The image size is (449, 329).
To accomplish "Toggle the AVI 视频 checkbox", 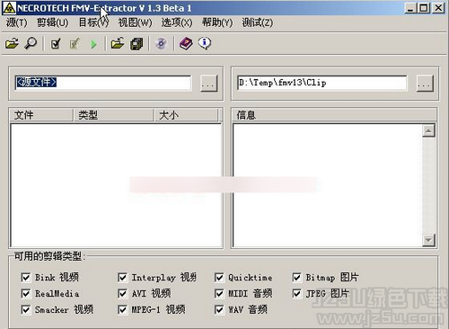I will click(x=122, y=293).
